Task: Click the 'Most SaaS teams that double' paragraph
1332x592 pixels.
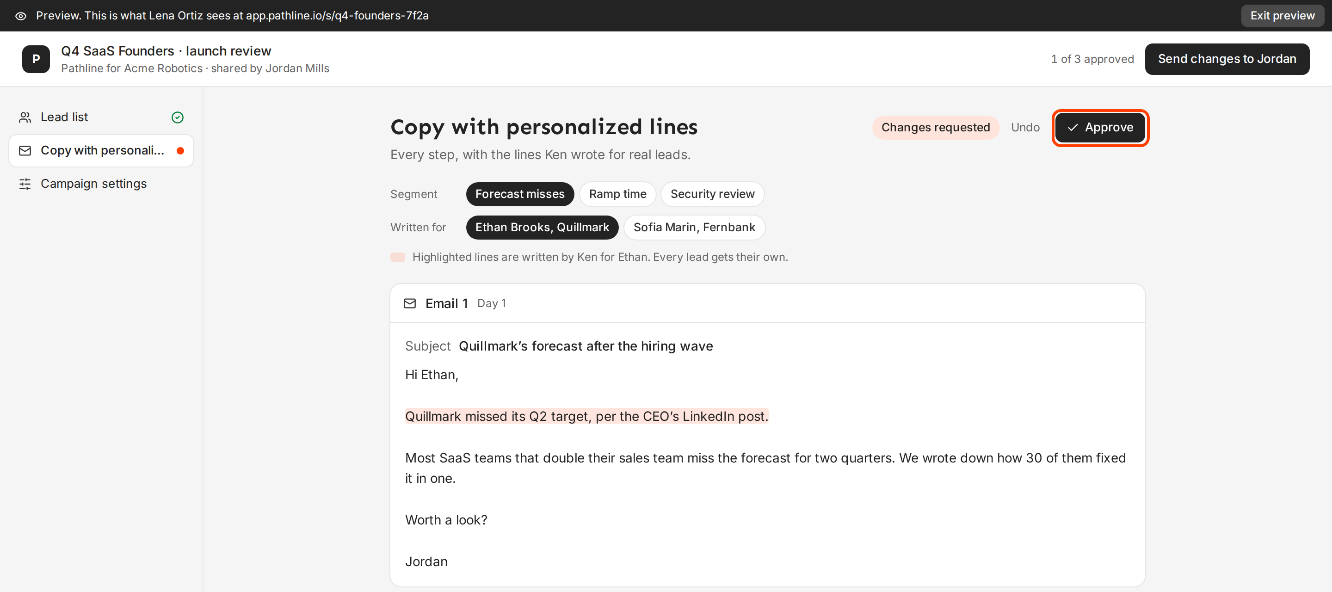Action: pyautogui.click(x=765, y=468)
